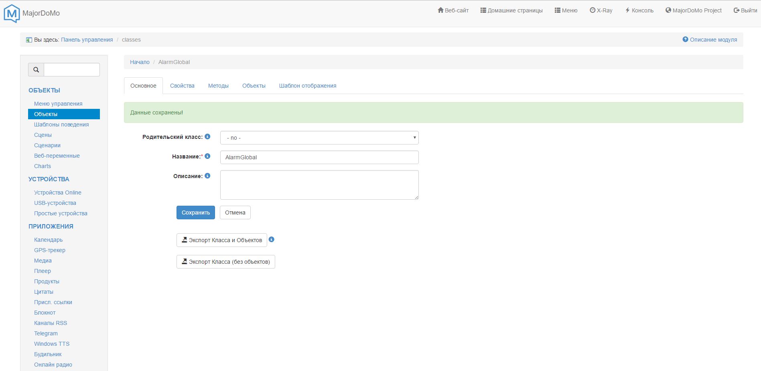Click the УСТРОЙСТВА section heading

click(x=49, y=179)
